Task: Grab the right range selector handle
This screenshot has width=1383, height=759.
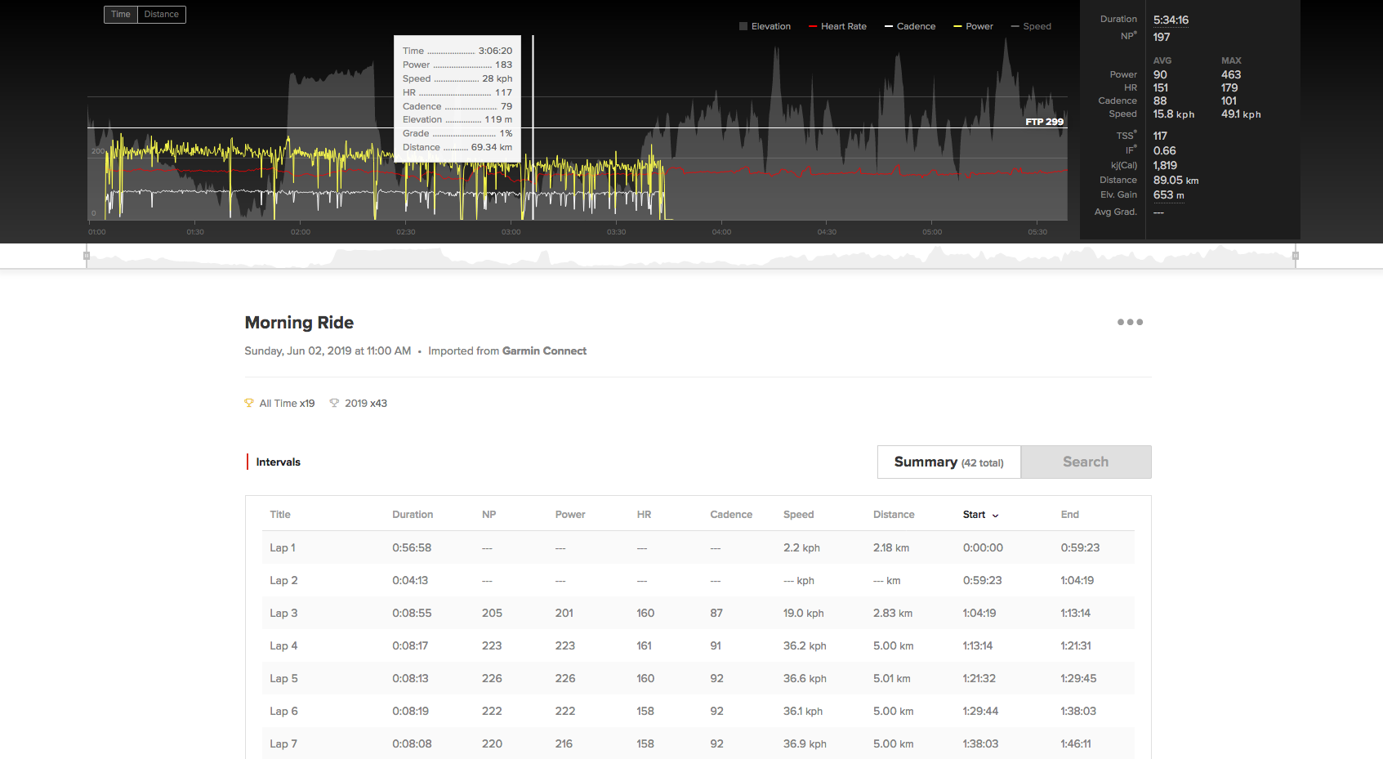Action: click(1296, 256)
